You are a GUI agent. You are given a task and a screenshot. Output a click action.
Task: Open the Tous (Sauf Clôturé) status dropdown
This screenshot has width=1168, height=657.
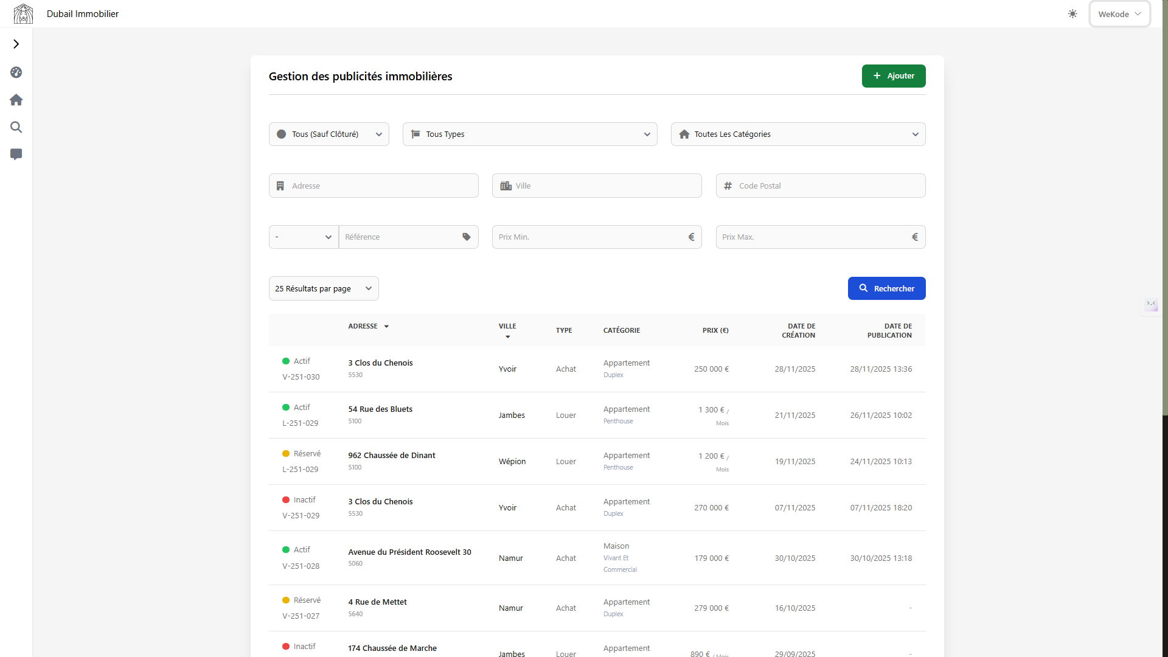pyautogui.click(x=328, y=134)
